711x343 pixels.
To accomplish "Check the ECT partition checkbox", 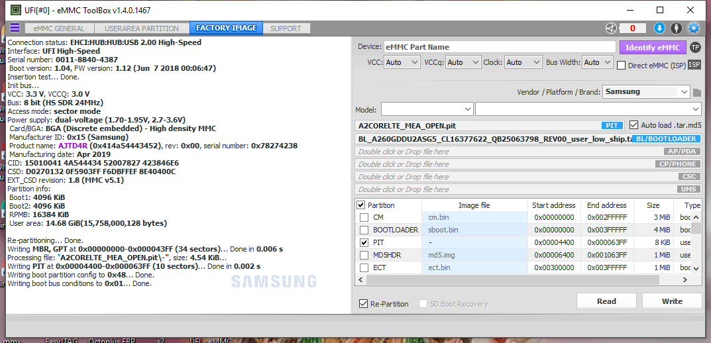I will (364, 268).
